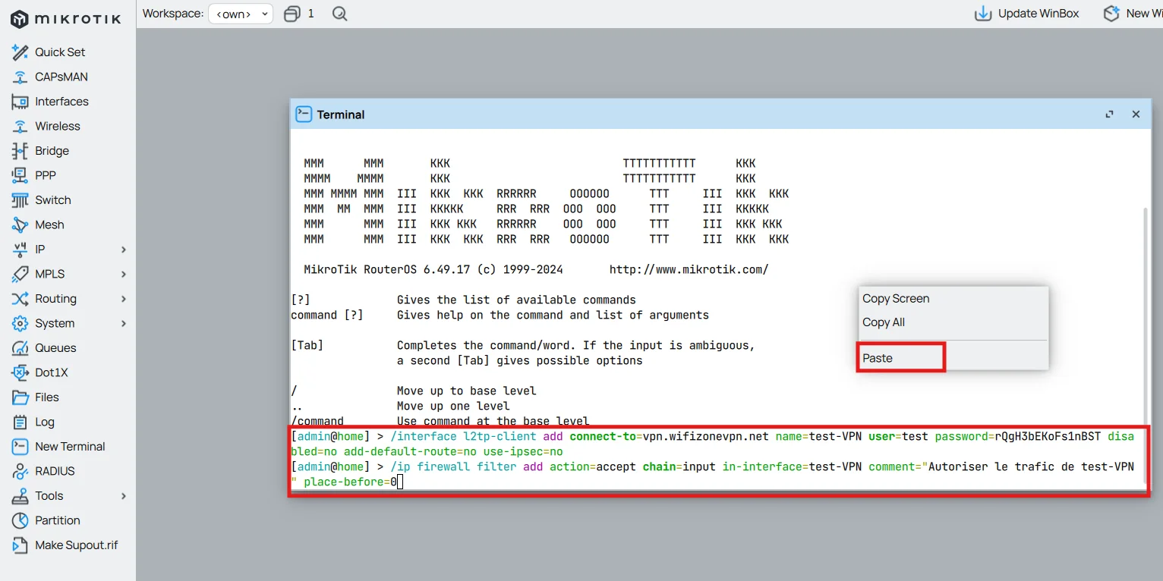Click Make Supout.rif
This screenshot has width=1163, height=581.
pyautogui.click(x=77, y=545)
